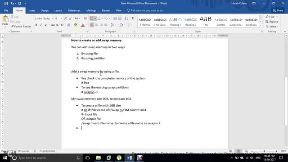Open the notification Action Center

(x=281, y=158)
